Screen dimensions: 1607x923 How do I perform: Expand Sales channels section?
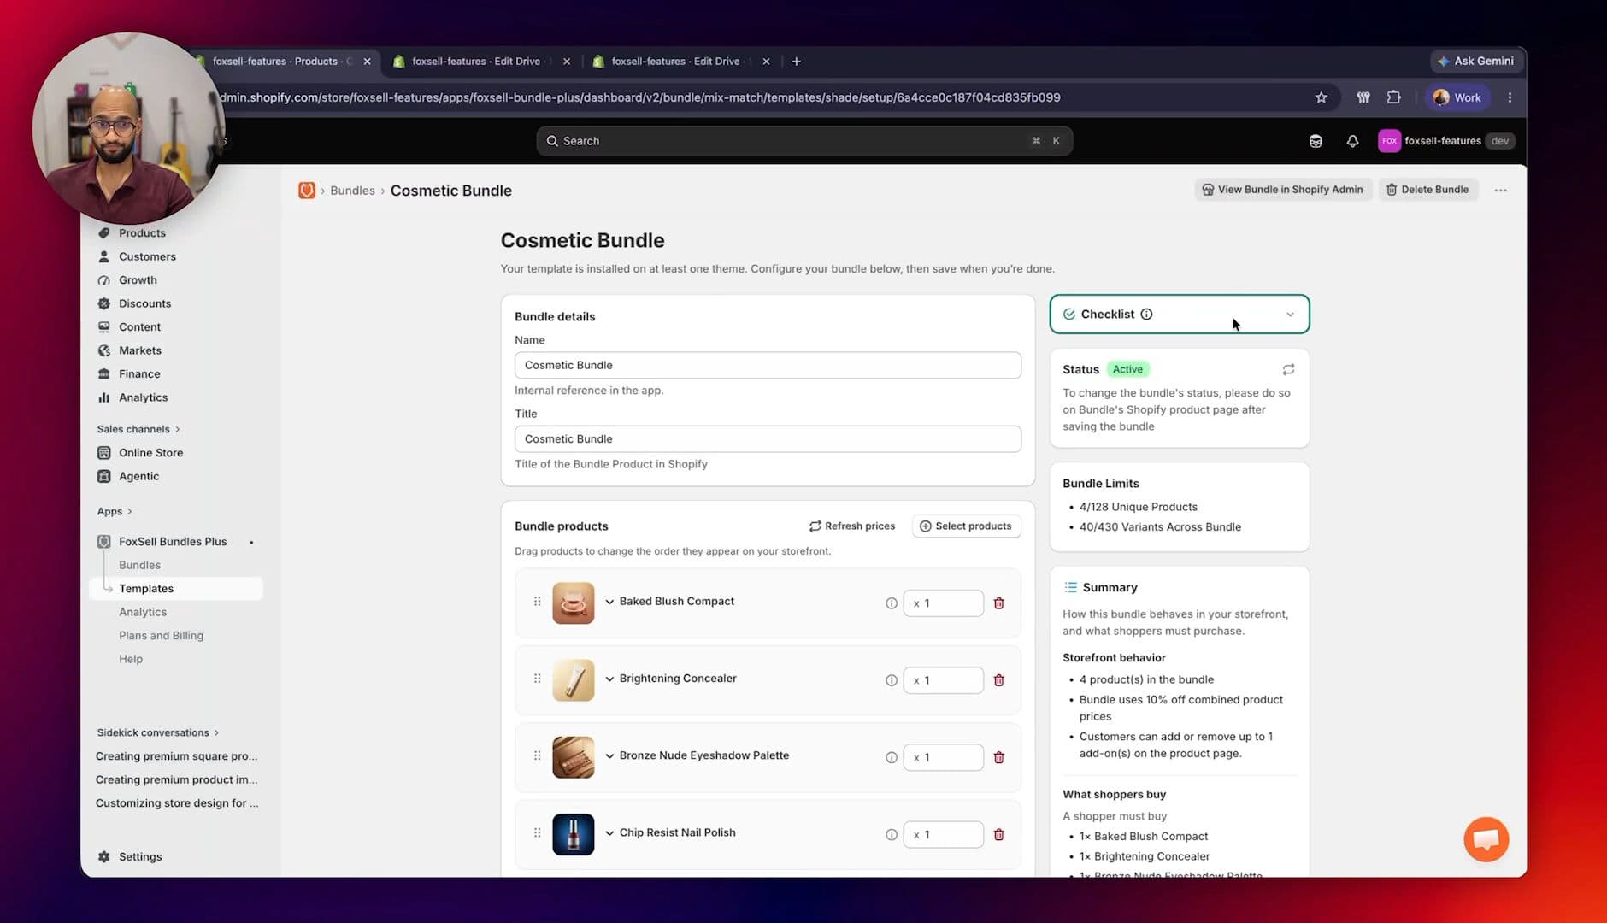(138, 429)
